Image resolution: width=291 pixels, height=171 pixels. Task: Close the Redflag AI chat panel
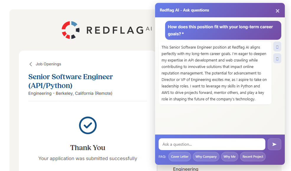pyautogui.click(x=277, y=11)
